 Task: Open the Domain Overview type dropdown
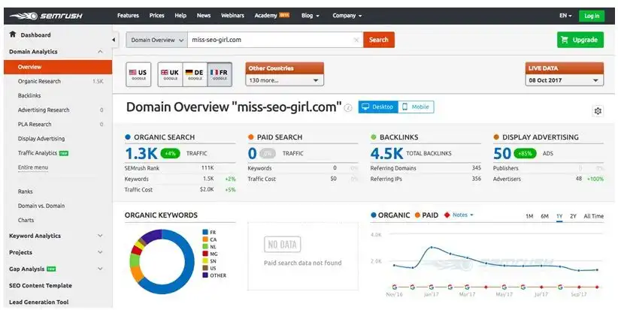(x=157, y=40)
